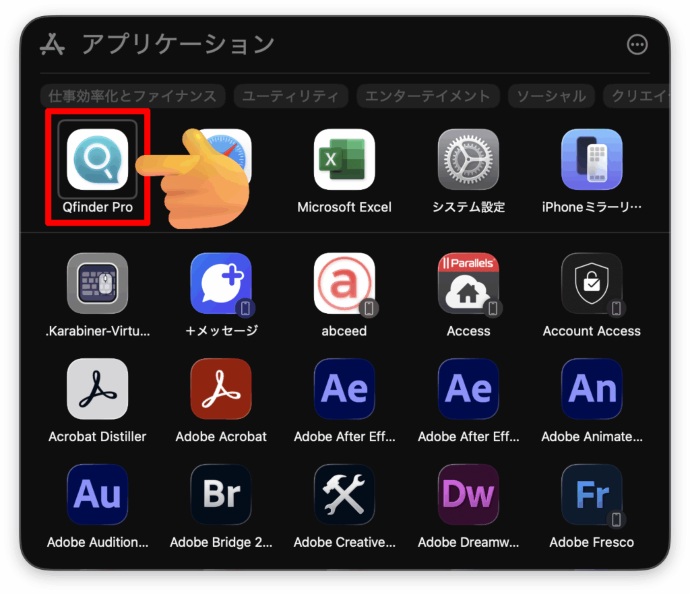Screen dimensions: 690x594
Task: Open the more options ellipsis menu
Action: click(x=637, y=44)
